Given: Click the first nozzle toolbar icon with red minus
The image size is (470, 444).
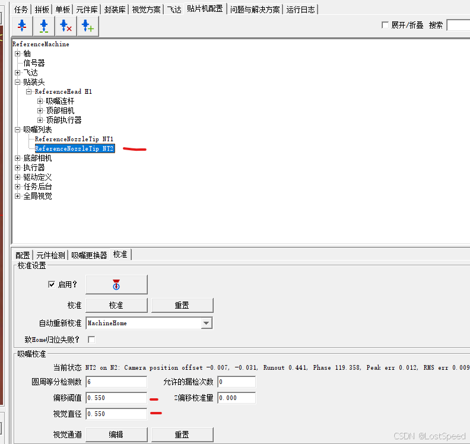Looking at the screenshot, I should [22, 26].
